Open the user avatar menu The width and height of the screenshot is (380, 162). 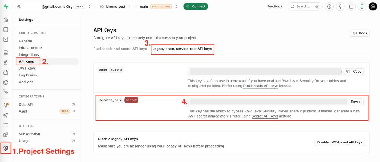373,7
